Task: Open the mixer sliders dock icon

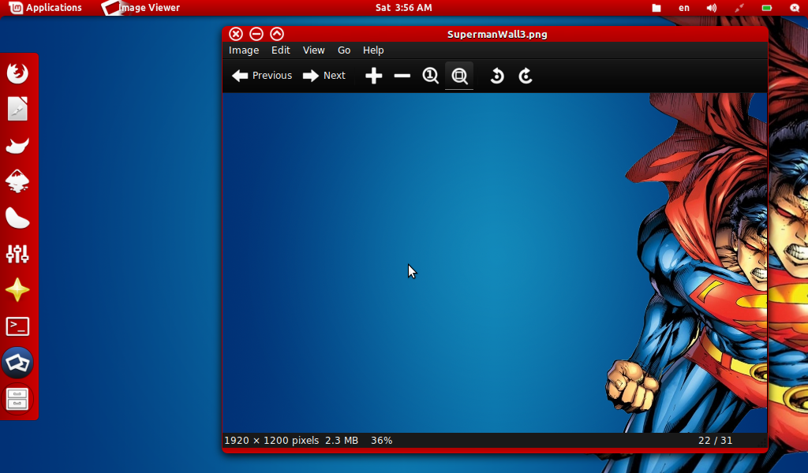Action: [x=17, y=254]
